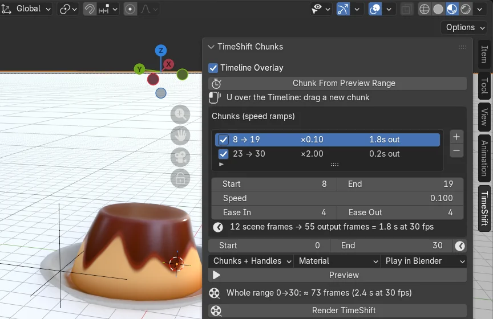Select the 23 → 30 chunk row
Screen dimensions: 493x319
point(328,154)
